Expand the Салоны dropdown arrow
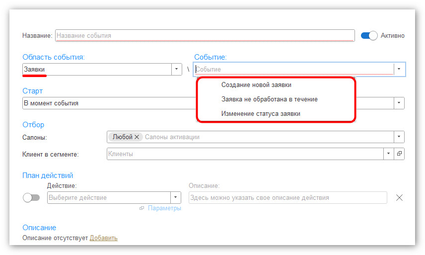Image resolution: width=425 pixels, height=255 pixels. (399, 137)
